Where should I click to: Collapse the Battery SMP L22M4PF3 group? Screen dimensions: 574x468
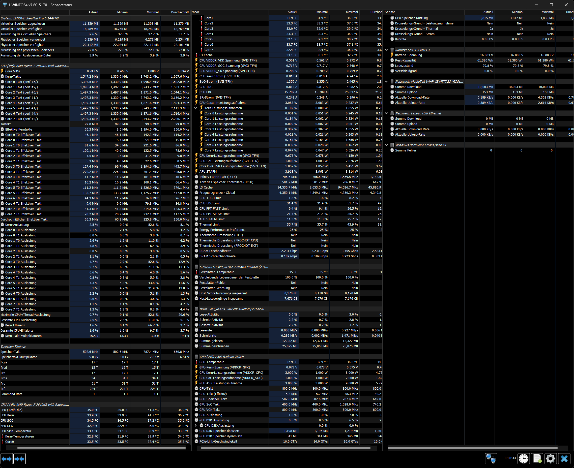(386, 50)
